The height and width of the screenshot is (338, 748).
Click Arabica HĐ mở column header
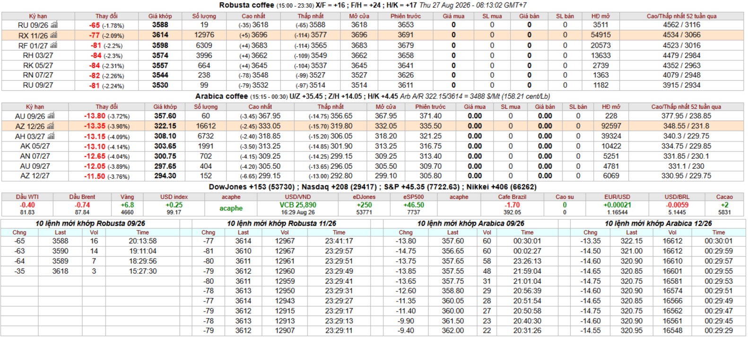(611, 107)
